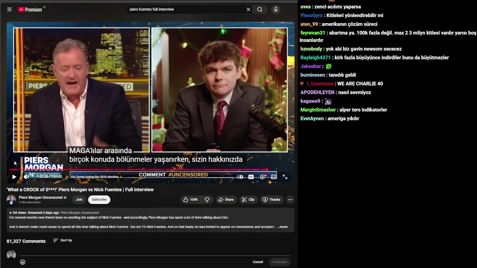This screenshot has width=477, height=268.
Task: Join the channel membership
Action: [x=79, y=200]
